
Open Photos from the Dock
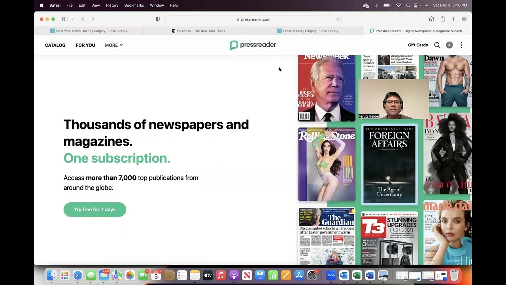point(130,275)
